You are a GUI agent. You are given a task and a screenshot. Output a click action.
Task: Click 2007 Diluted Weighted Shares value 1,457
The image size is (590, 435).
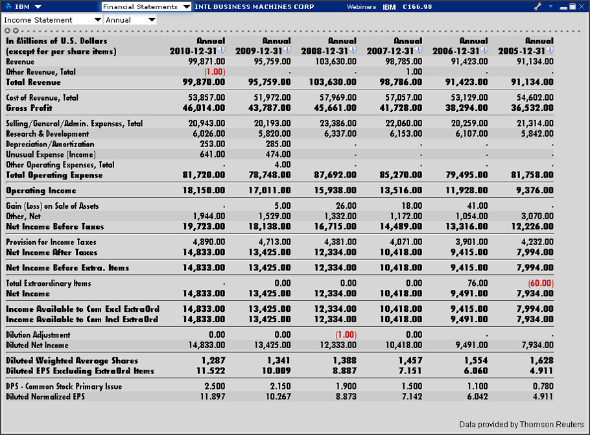(410, 360)
